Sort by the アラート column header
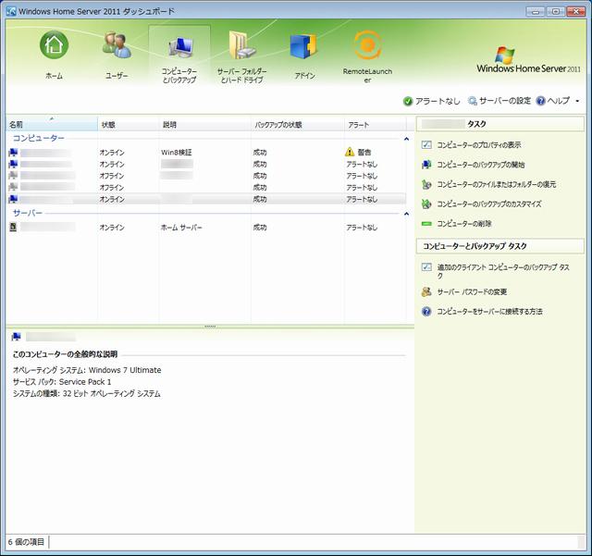Image resolution: width=592 pixels, height=556 pixels. coord(376,124)
